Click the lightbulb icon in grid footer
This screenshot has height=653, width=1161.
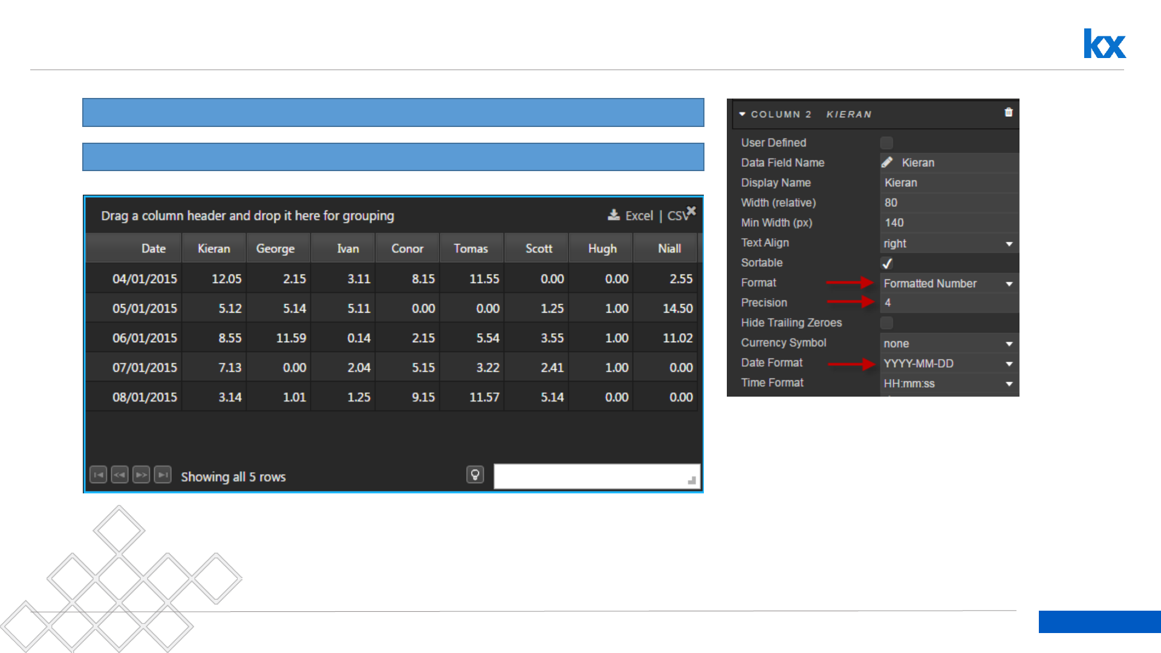(475, 475)
